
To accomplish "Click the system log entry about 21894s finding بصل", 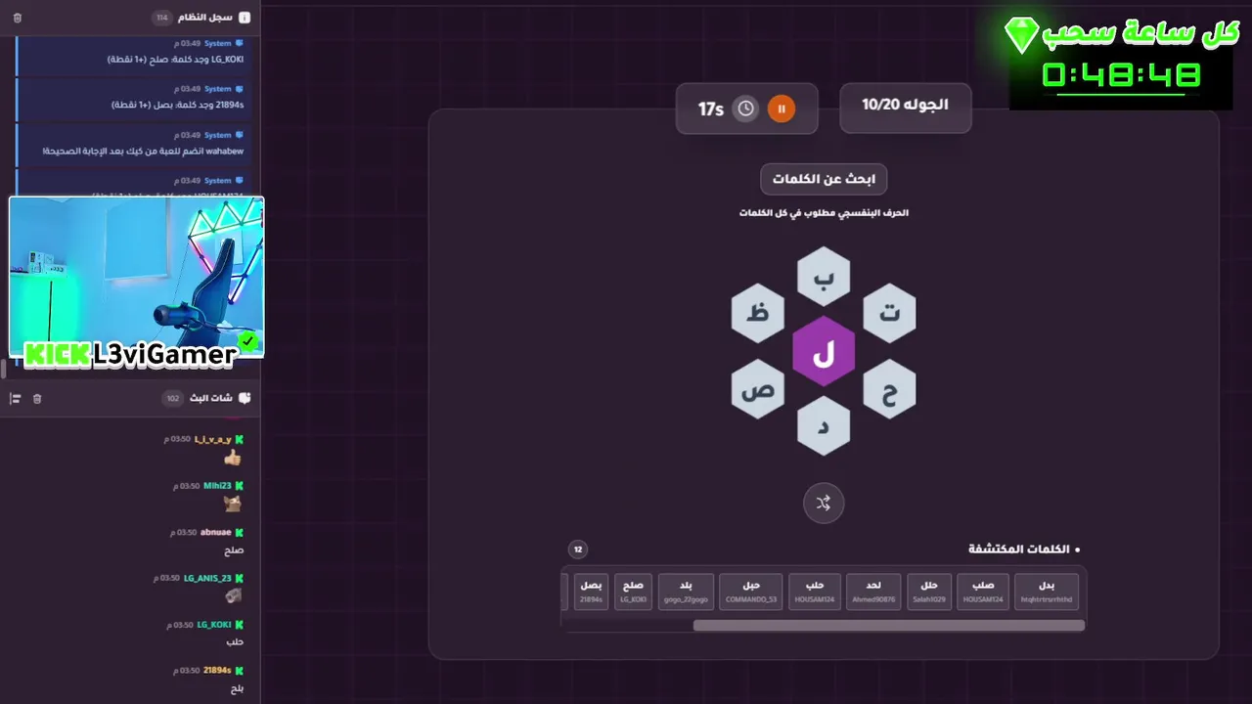I will 133,98.
